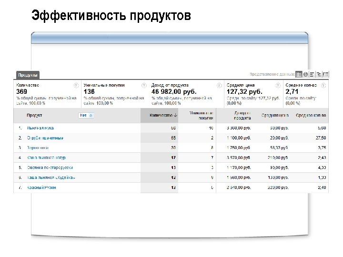Select the 2,71 average quantity value
The image size is (343, 257).
coord(292,91)
